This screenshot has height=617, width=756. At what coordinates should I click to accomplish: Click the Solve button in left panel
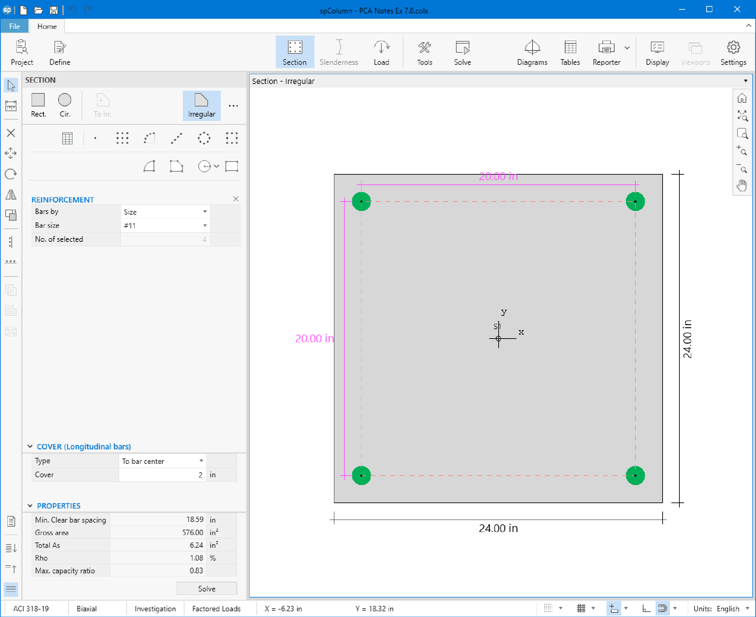207,588
